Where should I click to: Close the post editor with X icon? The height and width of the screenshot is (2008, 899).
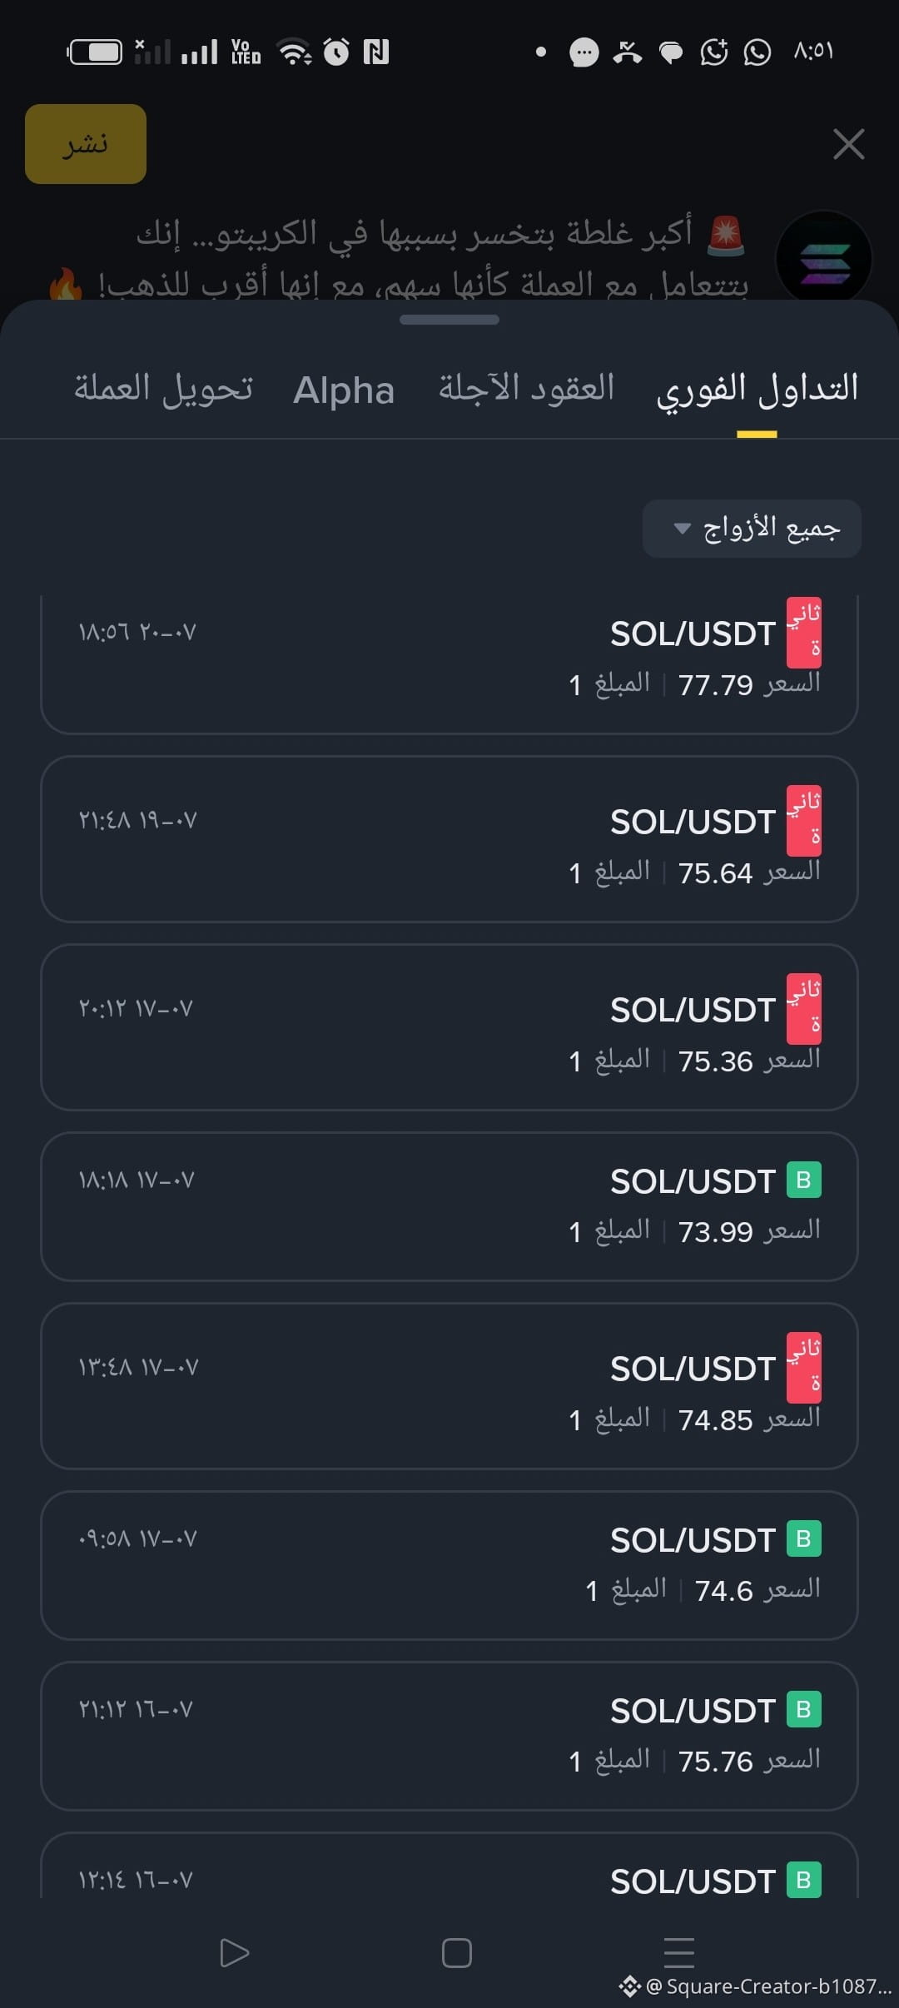click(x=848, y=144)
